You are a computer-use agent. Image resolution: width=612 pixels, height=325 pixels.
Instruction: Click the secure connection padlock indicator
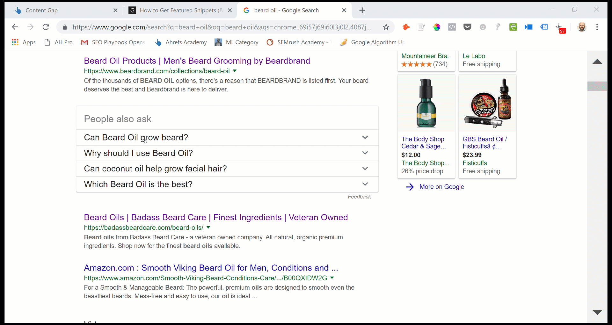[64, 27]
